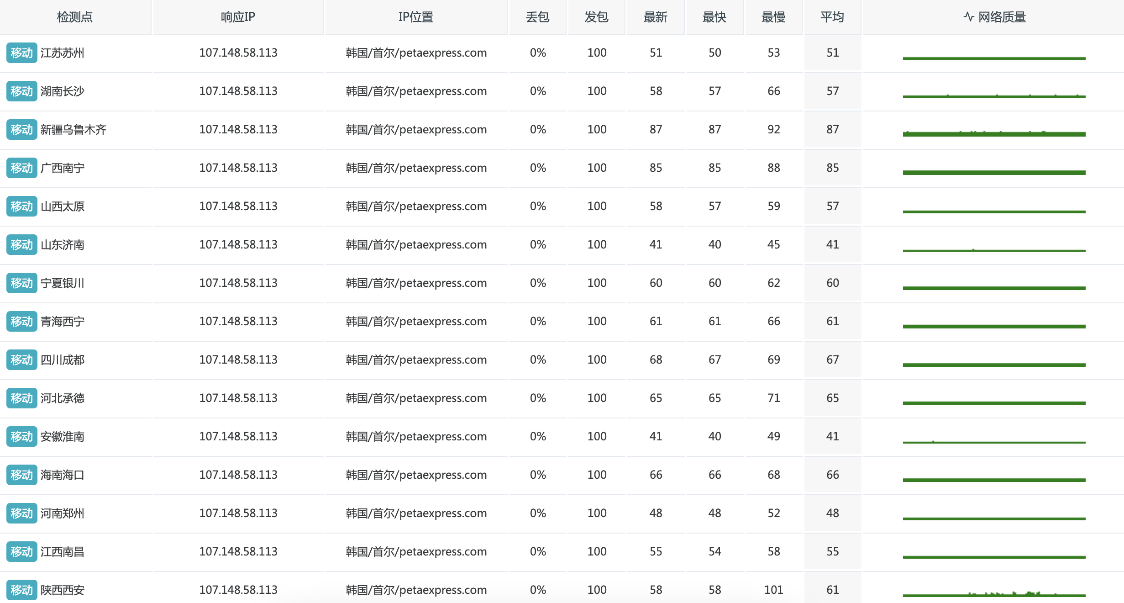Screen dimensions: 1124x603
Task: Open the network quality graph for 山东济南
Action: [994, 250]
